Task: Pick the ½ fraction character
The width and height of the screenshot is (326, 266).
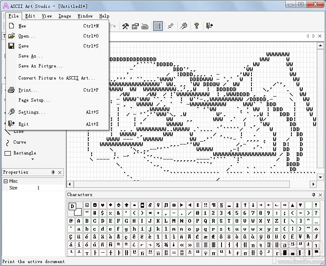Action: [x=158, y=245]
